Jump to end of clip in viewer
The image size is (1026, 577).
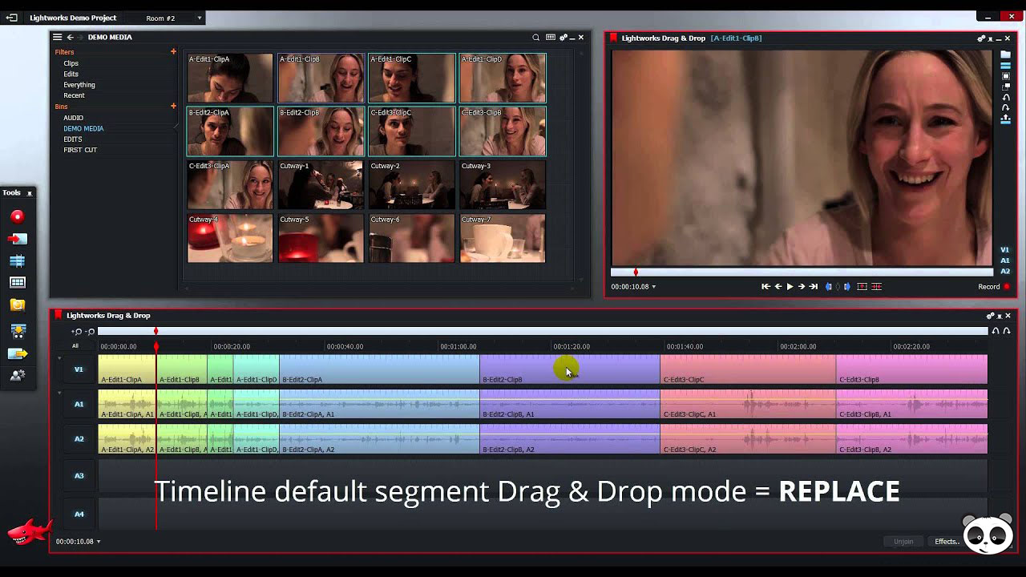click(814, 286)
